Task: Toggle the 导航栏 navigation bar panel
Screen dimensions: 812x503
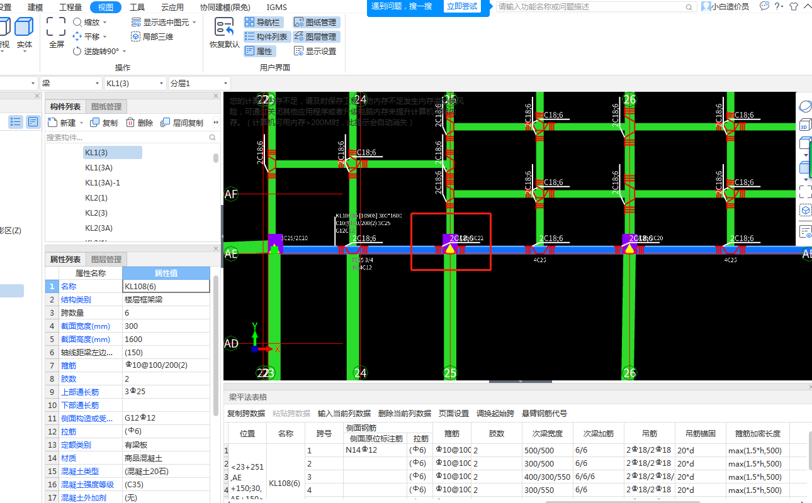Action: point(264,22)
